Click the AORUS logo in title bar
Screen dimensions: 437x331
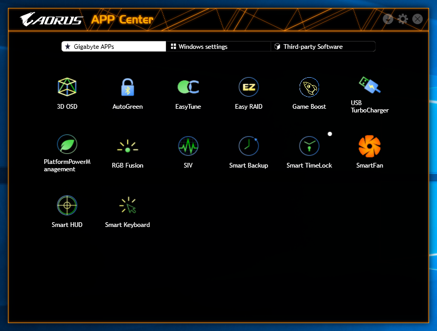[x=51, y=19]
